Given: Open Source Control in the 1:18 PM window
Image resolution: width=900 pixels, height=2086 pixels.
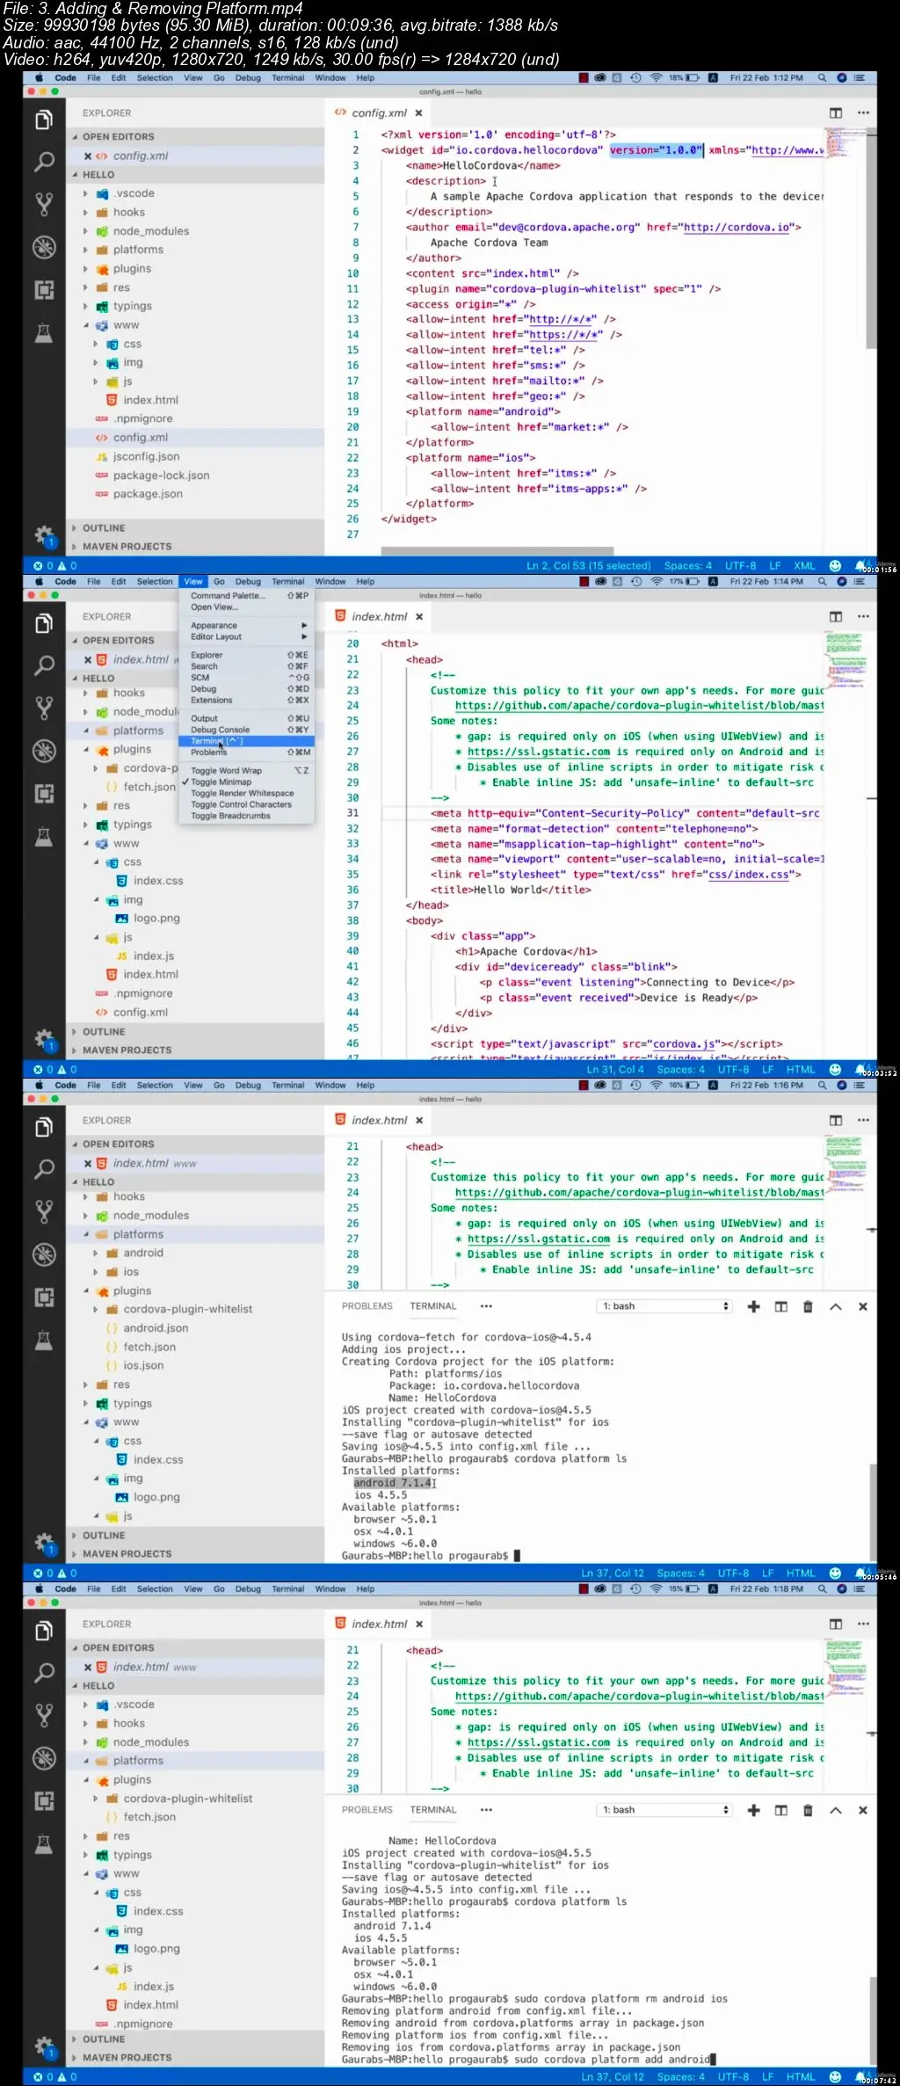Looking at the screenshot, I should point(44,1715).
